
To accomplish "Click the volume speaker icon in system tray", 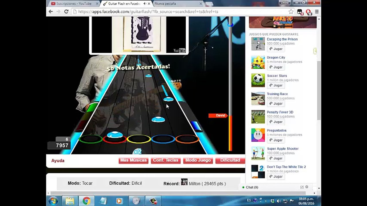I will coord(278,201).
